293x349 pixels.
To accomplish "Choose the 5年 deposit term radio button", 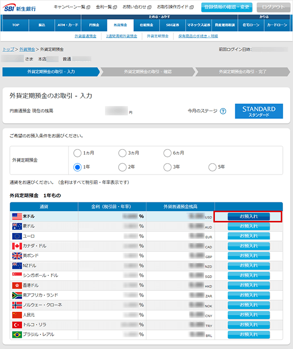I will [212, 167].
